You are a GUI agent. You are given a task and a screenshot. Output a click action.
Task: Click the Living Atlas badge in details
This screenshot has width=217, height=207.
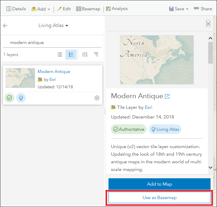[x=165, y=129]
